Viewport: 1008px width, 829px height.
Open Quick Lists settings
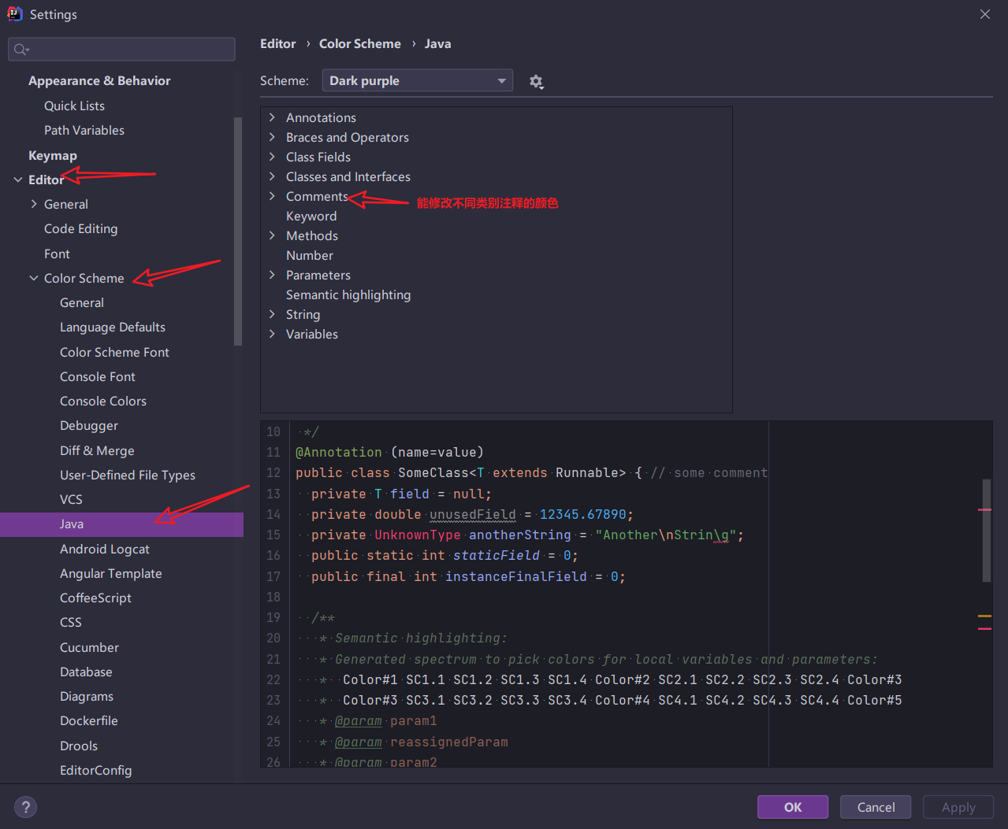(x=74, y=105)
